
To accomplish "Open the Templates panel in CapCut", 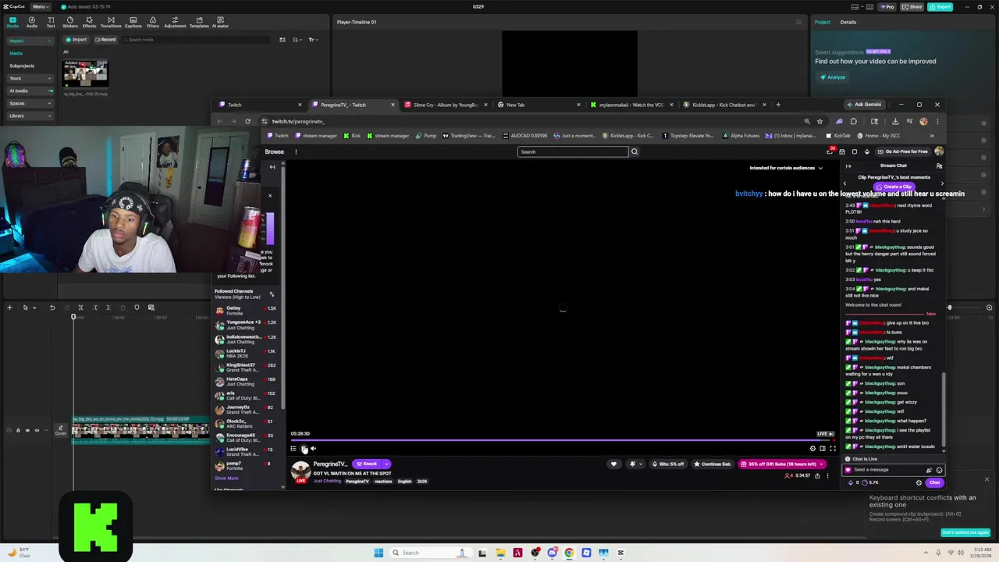I will coord(199,22).
